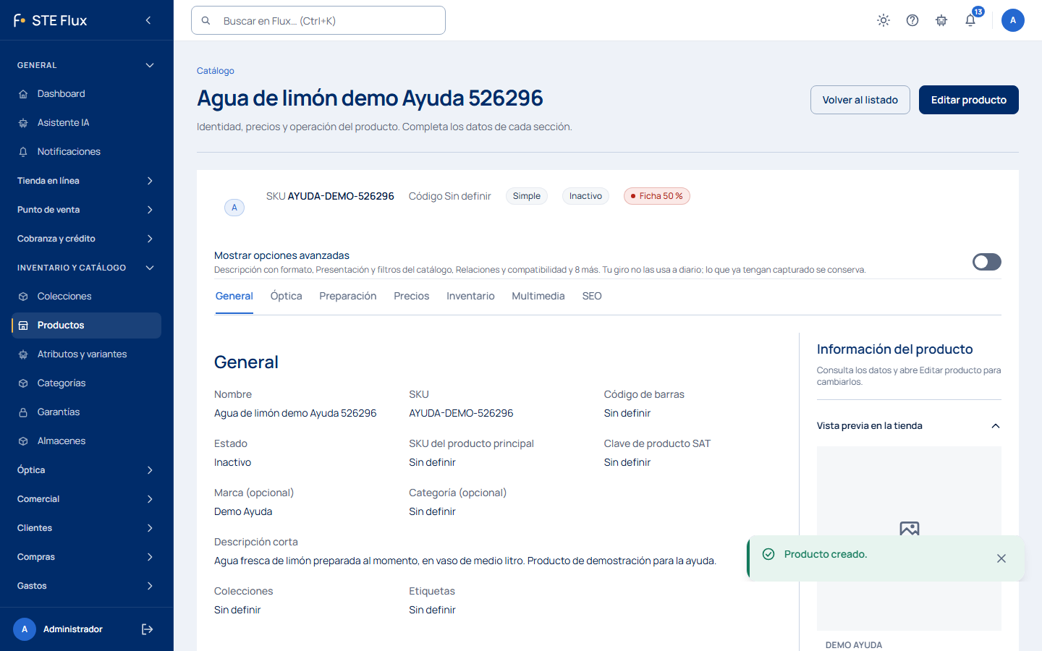The width and height of the screenshot is (1042, 651).
Task: Open Asistente IA in sidebar
Action: click(87, 123)
